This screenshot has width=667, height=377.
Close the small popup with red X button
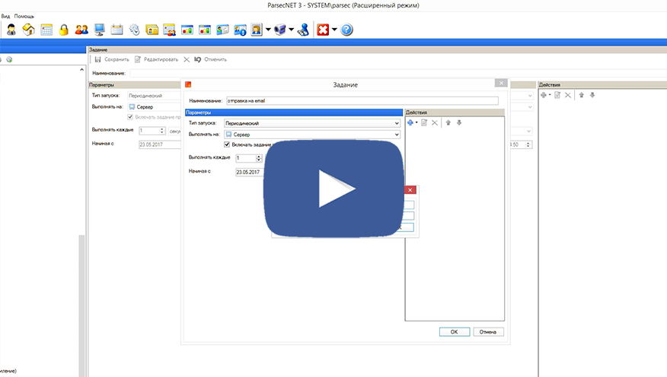[410, 190]
